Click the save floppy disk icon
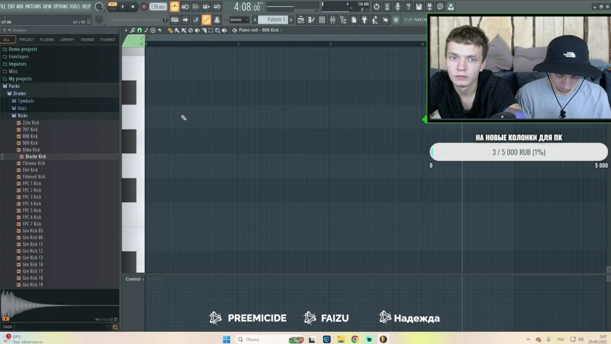Viewport: 611px width, 344px height. pos(419,7)
